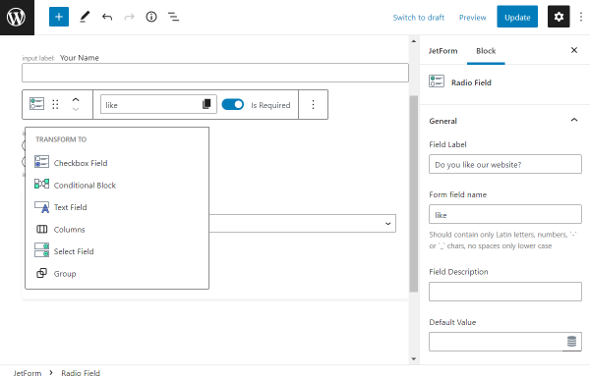590x378 pixels.
Task: Click the Group icon in transform list
Action: click(x=41, y=273)
